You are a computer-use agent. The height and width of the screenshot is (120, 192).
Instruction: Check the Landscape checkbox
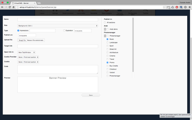(x=107, y=42)
